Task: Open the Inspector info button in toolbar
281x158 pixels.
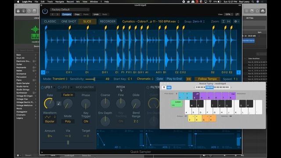Action: click(x=24, y=11)
